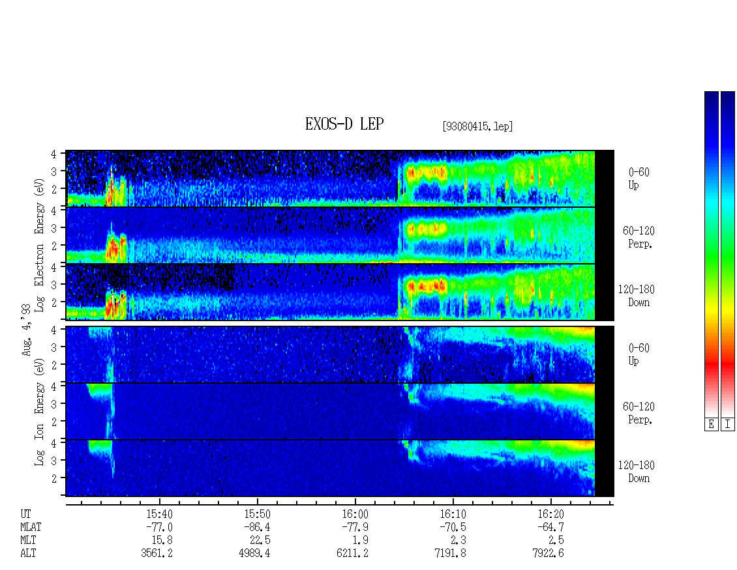Click the boxed I label under color bar
The height and width of the screenshot is (570, 737).
(x=728, y=425)
